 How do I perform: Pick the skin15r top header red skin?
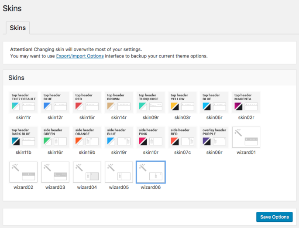[x=87, y=102]
